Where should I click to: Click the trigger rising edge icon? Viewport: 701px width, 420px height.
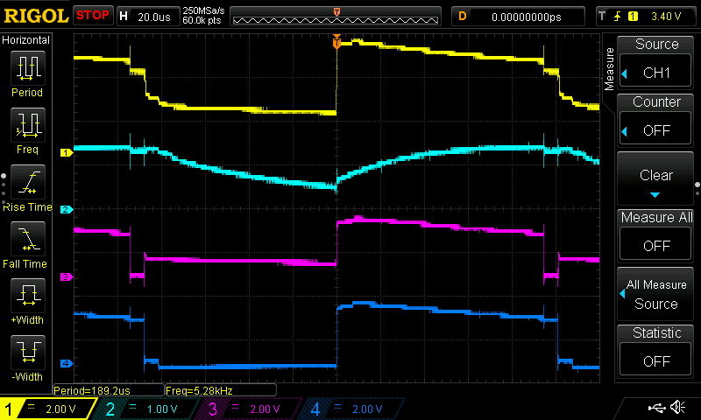(618, 17)
